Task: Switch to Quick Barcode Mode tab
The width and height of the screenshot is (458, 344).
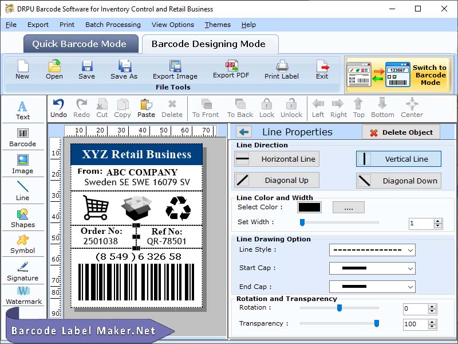Action: (81, 44)
